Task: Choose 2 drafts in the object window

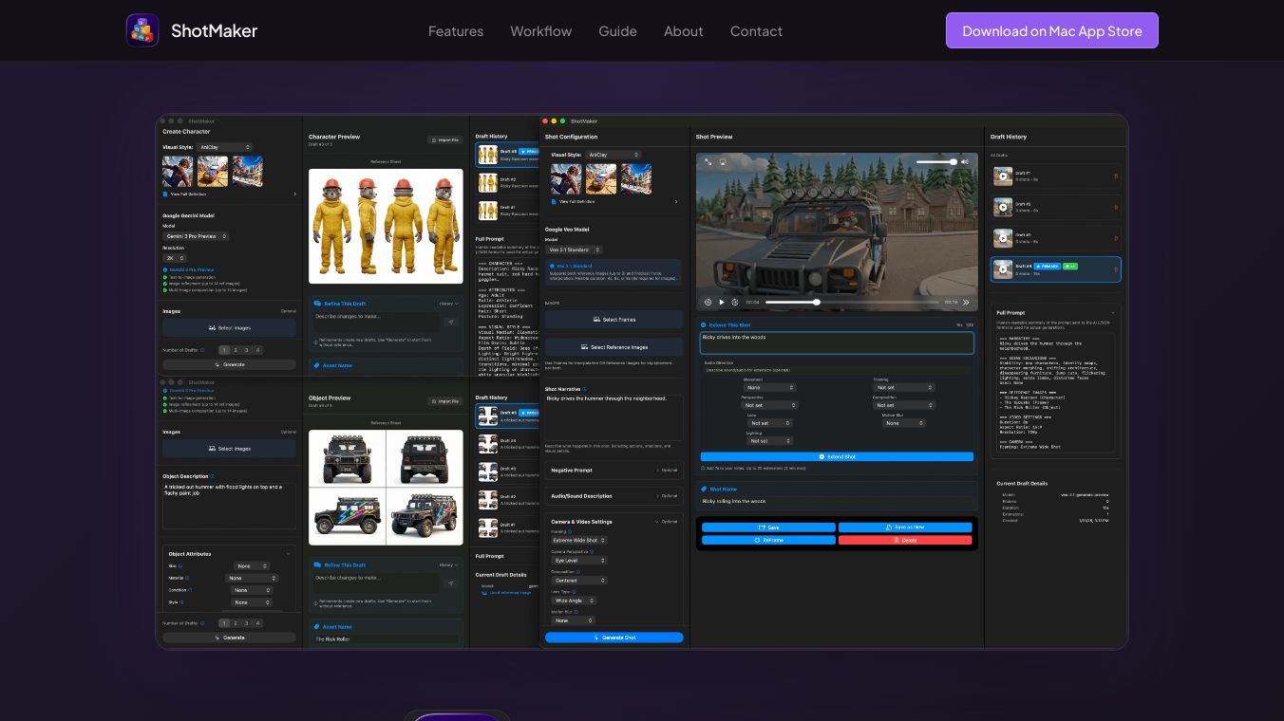Action: [x=236, y=623]
